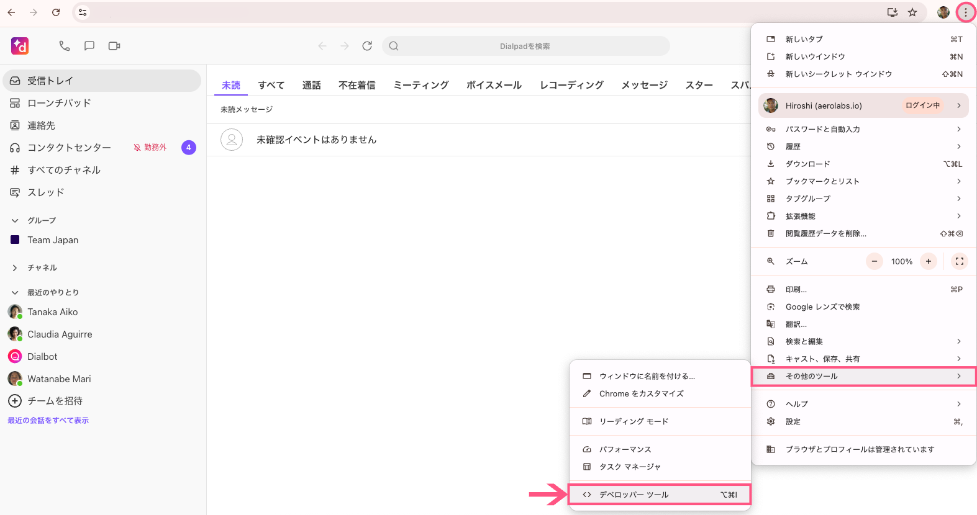This screenshot has height=515, width=977.
Task: Switch to the ミーティング tab
Action: tap(421, 85)
